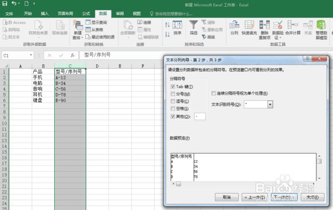Uncheck the Other delimiter checkbox
333x210 pixels.
173,116
